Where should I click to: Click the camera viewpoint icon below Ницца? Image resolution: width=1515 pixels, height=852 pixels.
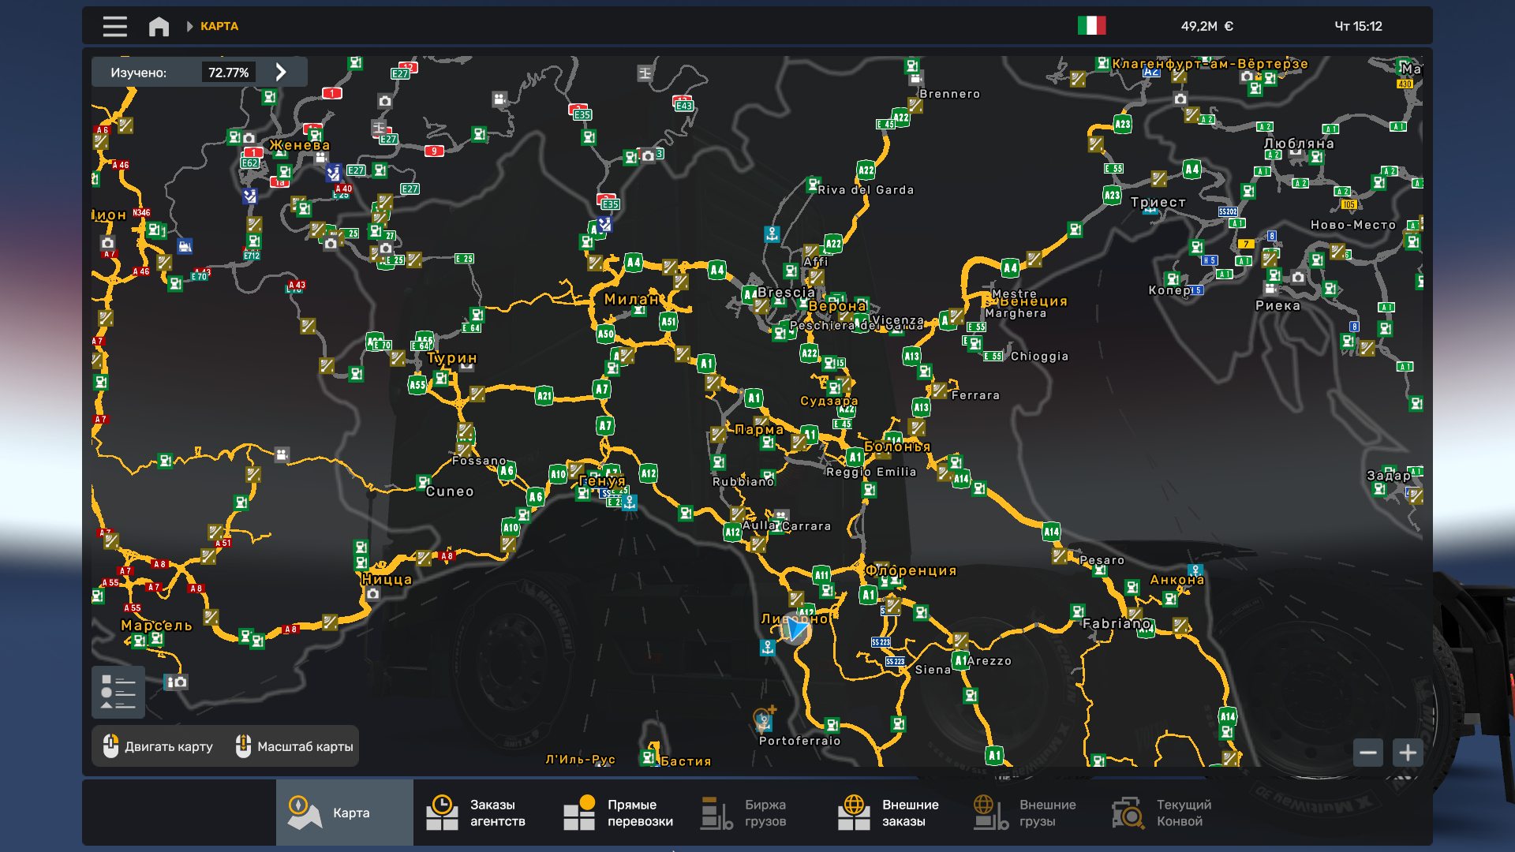pos(373,594)
